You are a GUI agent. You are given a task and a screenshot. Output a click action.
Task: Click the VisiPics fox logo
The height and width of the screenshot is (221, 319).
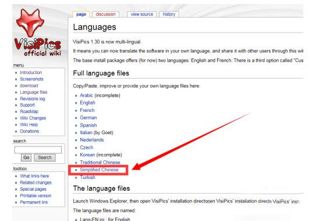pyautogui.click(x=38, y=33)
